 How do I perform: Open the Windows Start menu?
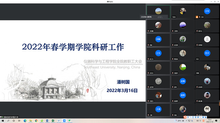pyautogui.click(x=3, y=121)
